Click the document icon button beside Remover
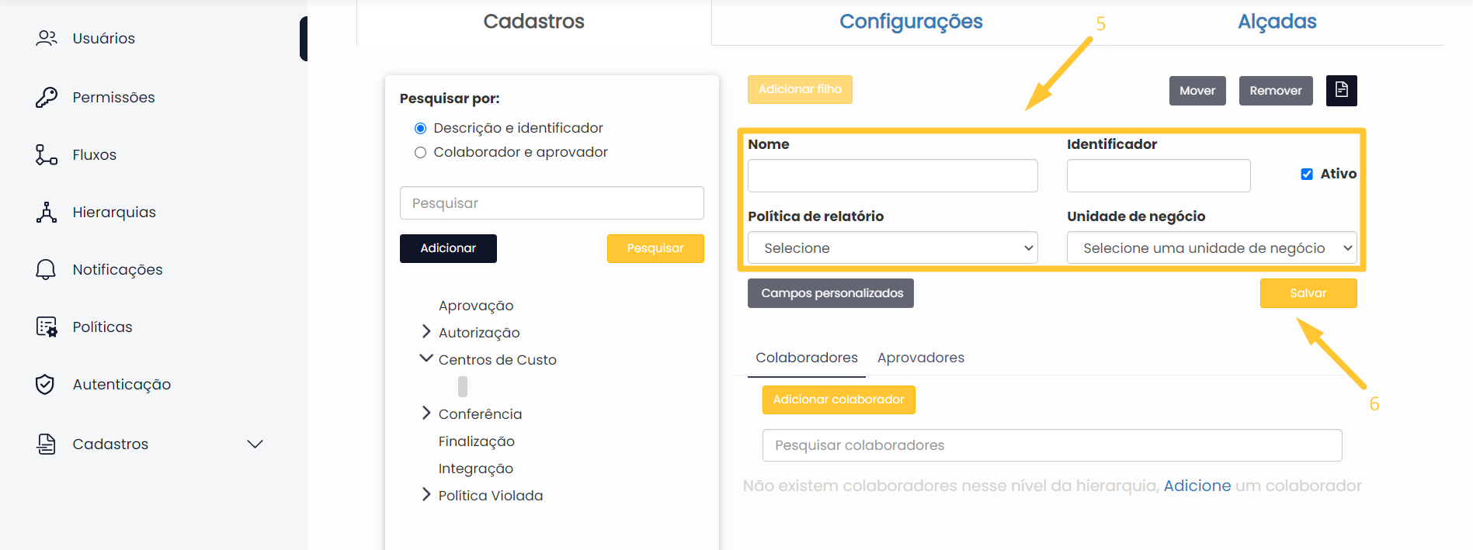1473x550 pixels. click(1341, 91)
